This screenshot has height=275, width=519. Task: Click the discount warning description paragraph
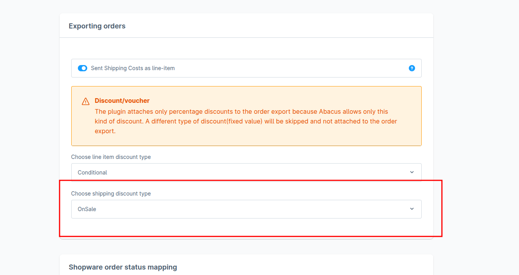pos(245,121)
